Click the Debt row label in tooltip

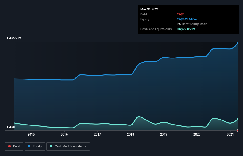(x=144, y=14)
